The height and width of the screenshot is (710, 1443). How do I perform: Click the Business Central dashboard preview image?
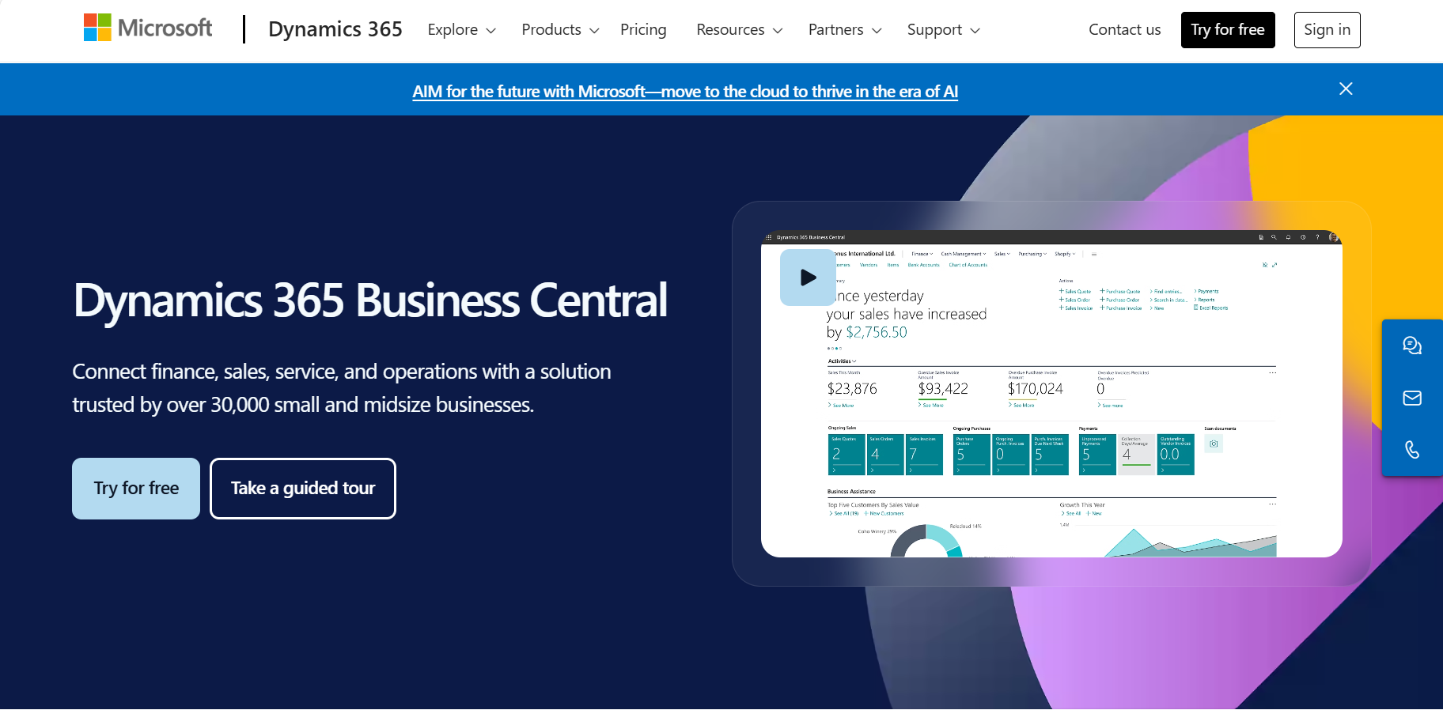tap(1051, 394)
